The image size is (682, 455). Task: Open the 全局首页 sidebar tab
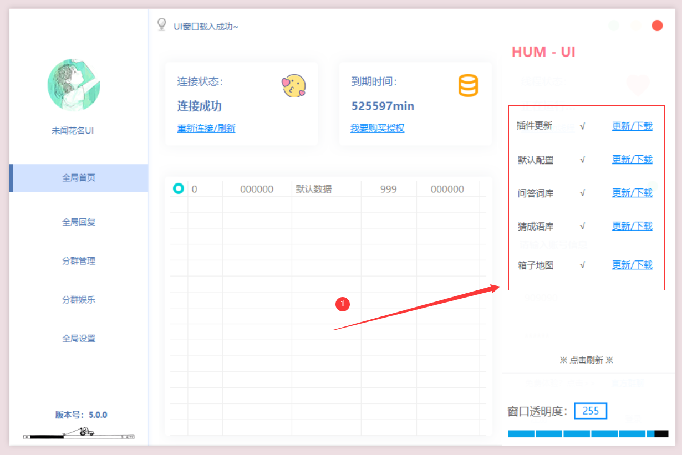coord(79,178)
